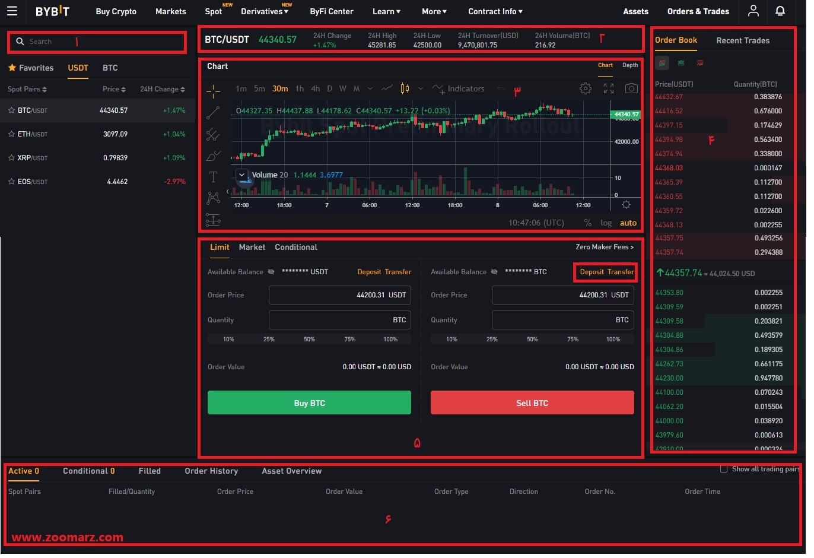Select the BTC market pairs tab
Image resolution: width=814 pixels, height=558 pixels.
112,68
